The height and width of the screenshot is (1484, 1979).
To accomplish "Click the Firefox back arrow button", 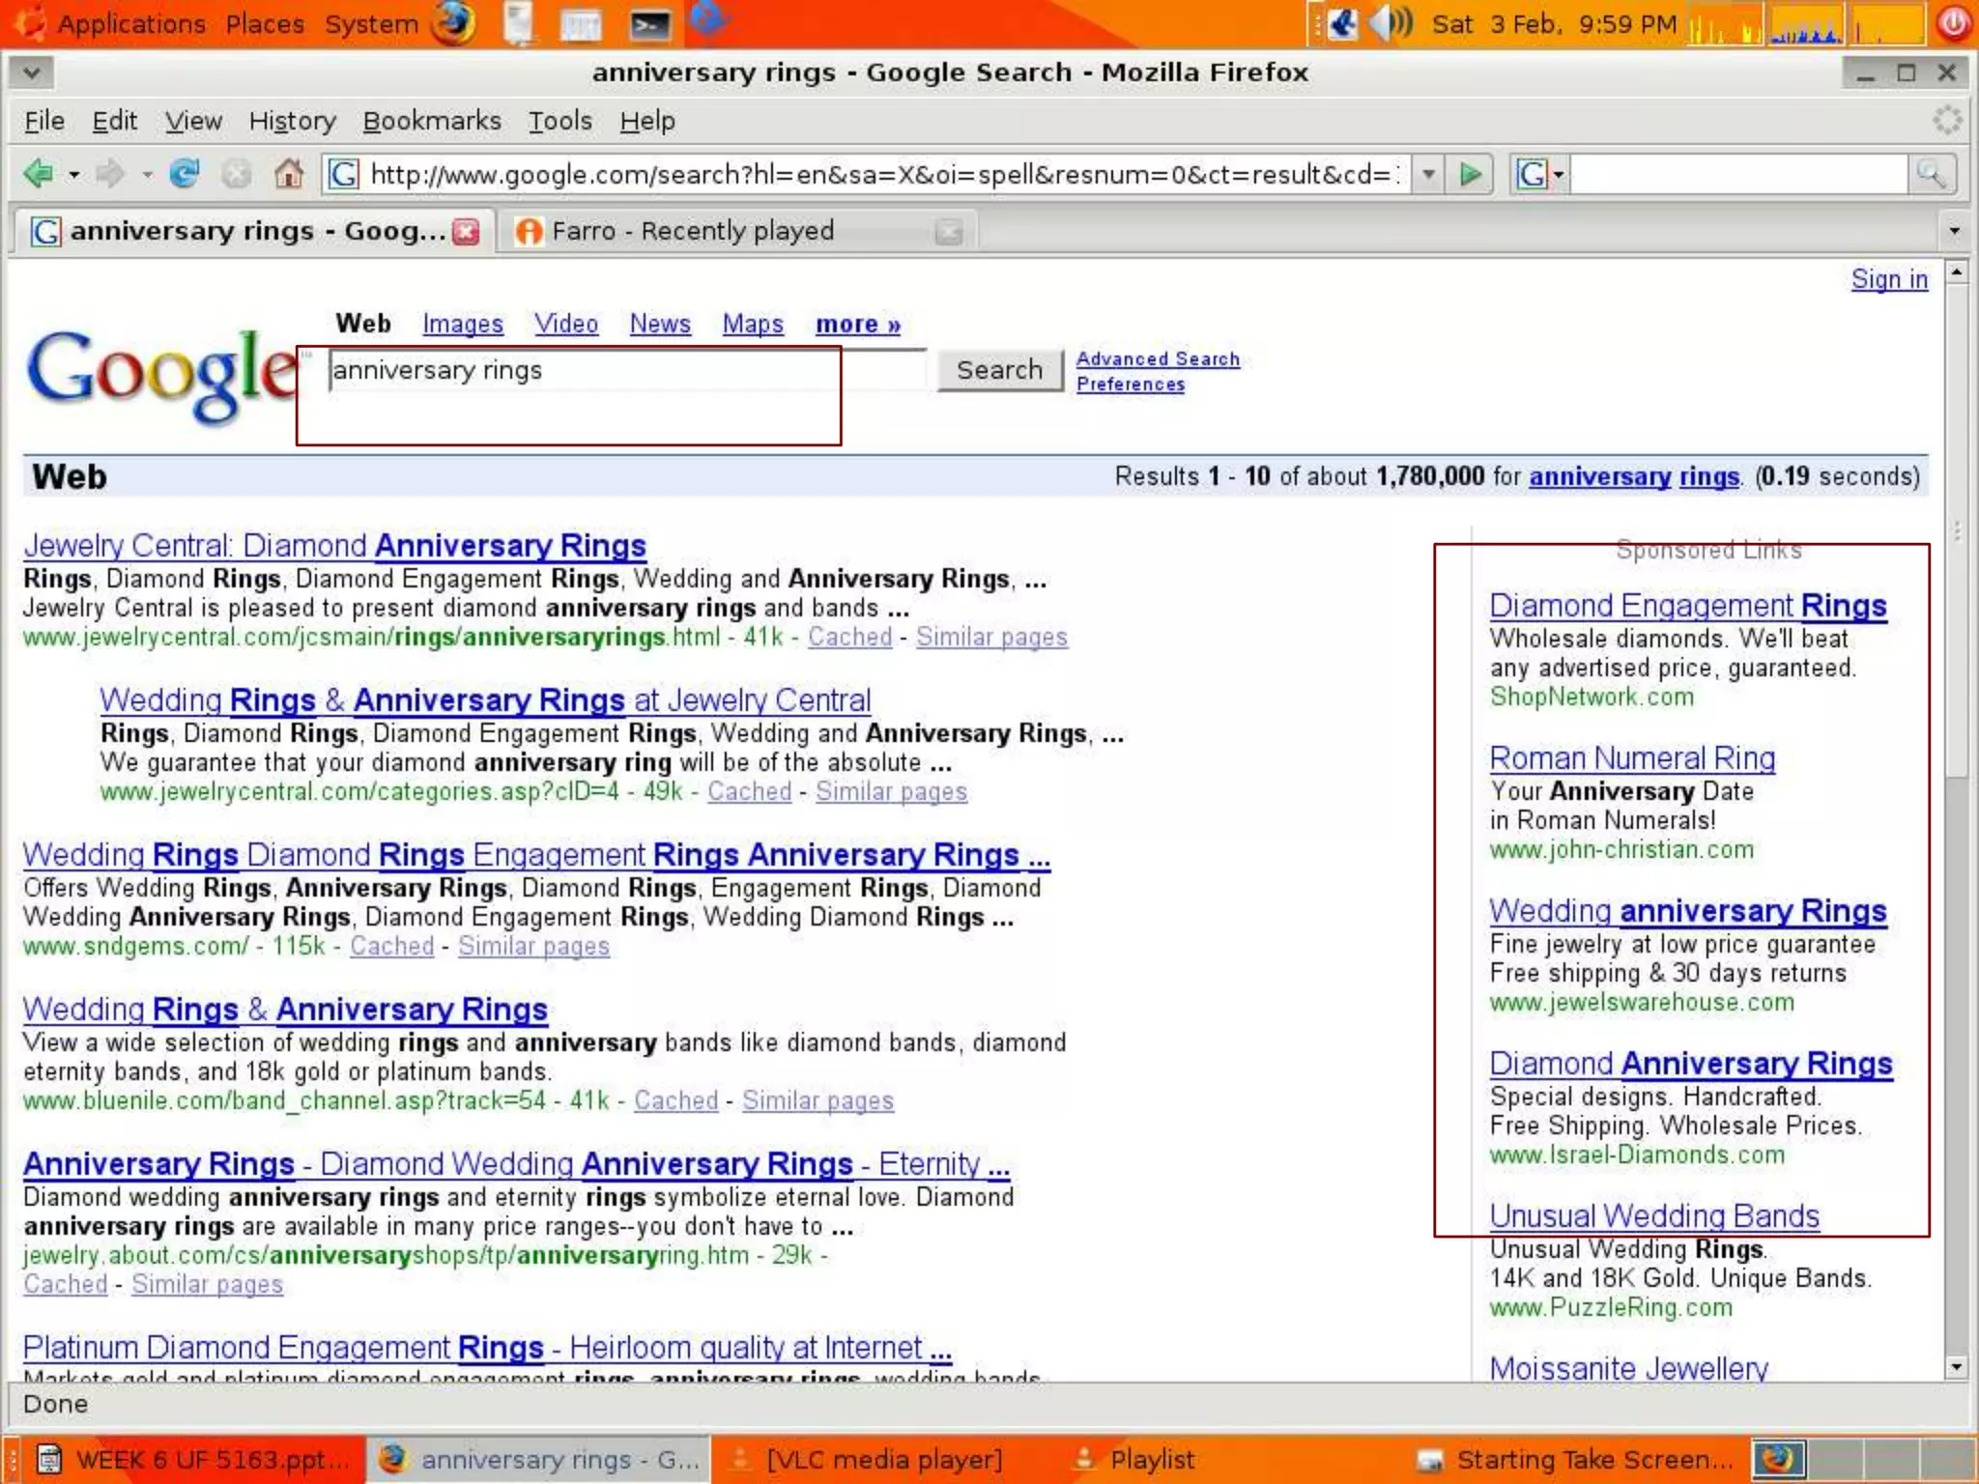I will 39,175.
